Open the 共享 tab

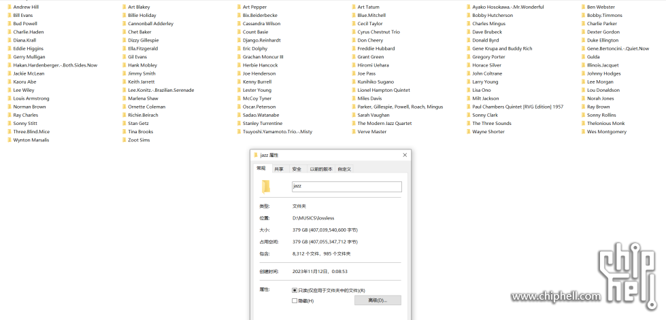pyautogui.click(x=279, y=169)
